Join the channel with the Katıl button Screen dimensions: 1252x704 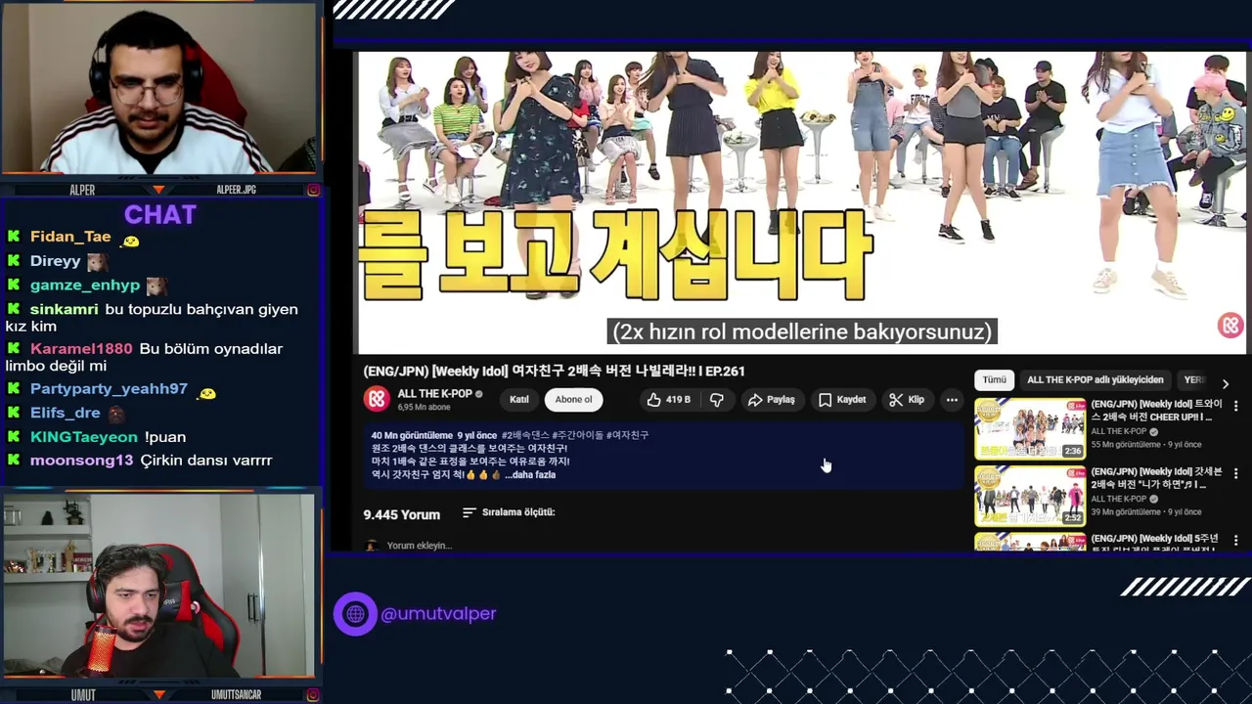click(x=519, y=400)
